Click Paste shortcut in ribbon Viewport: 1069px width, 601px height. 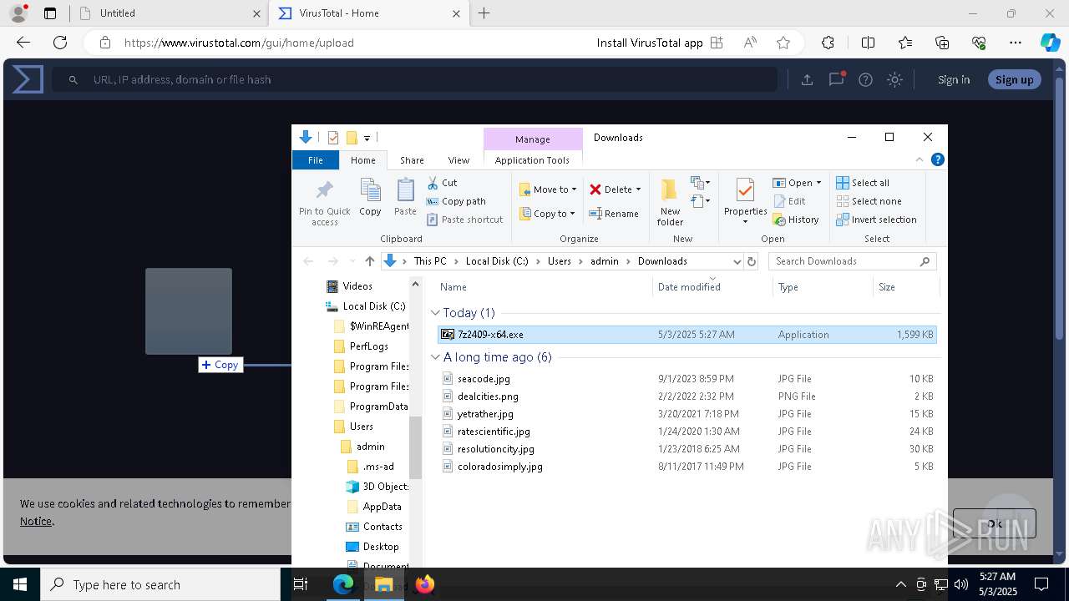[x=464, y=220]
